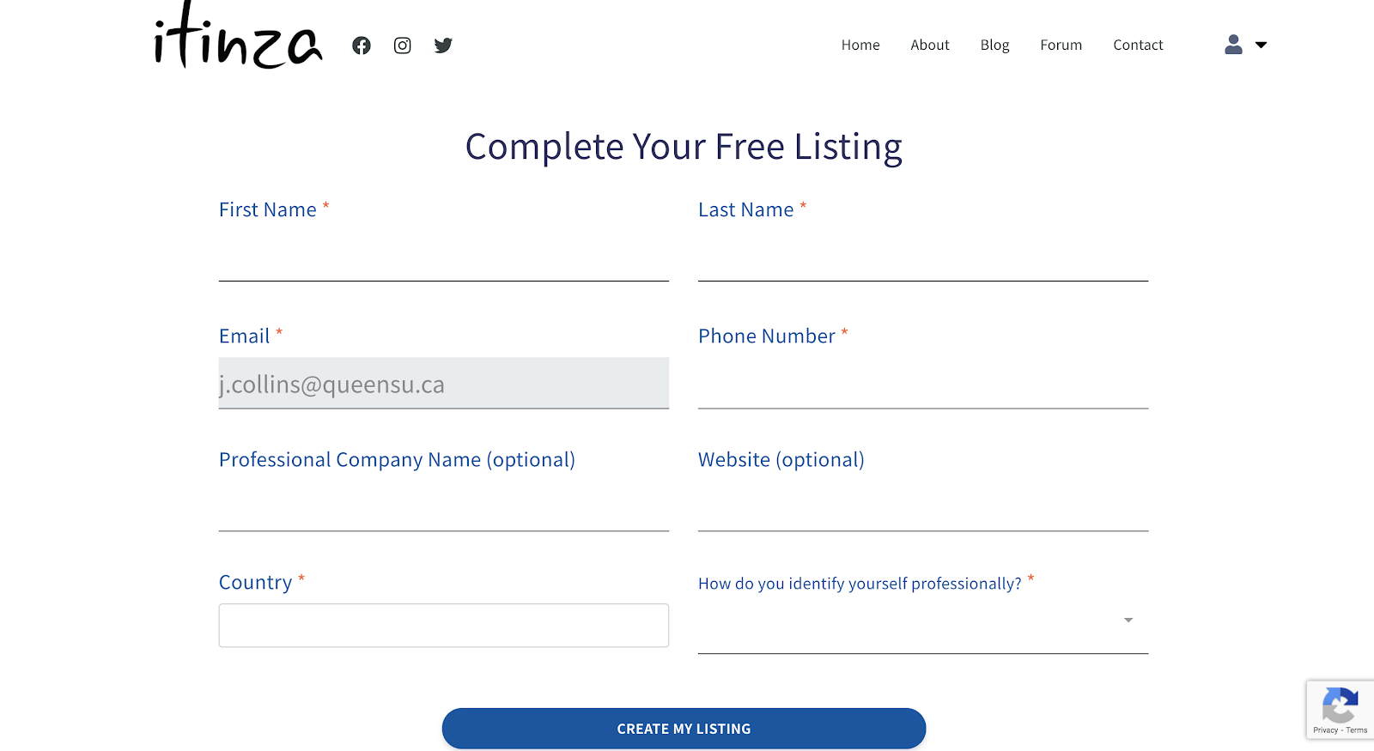Open the Forum menu link
1374x751 pixels.
pos(1061,45)
